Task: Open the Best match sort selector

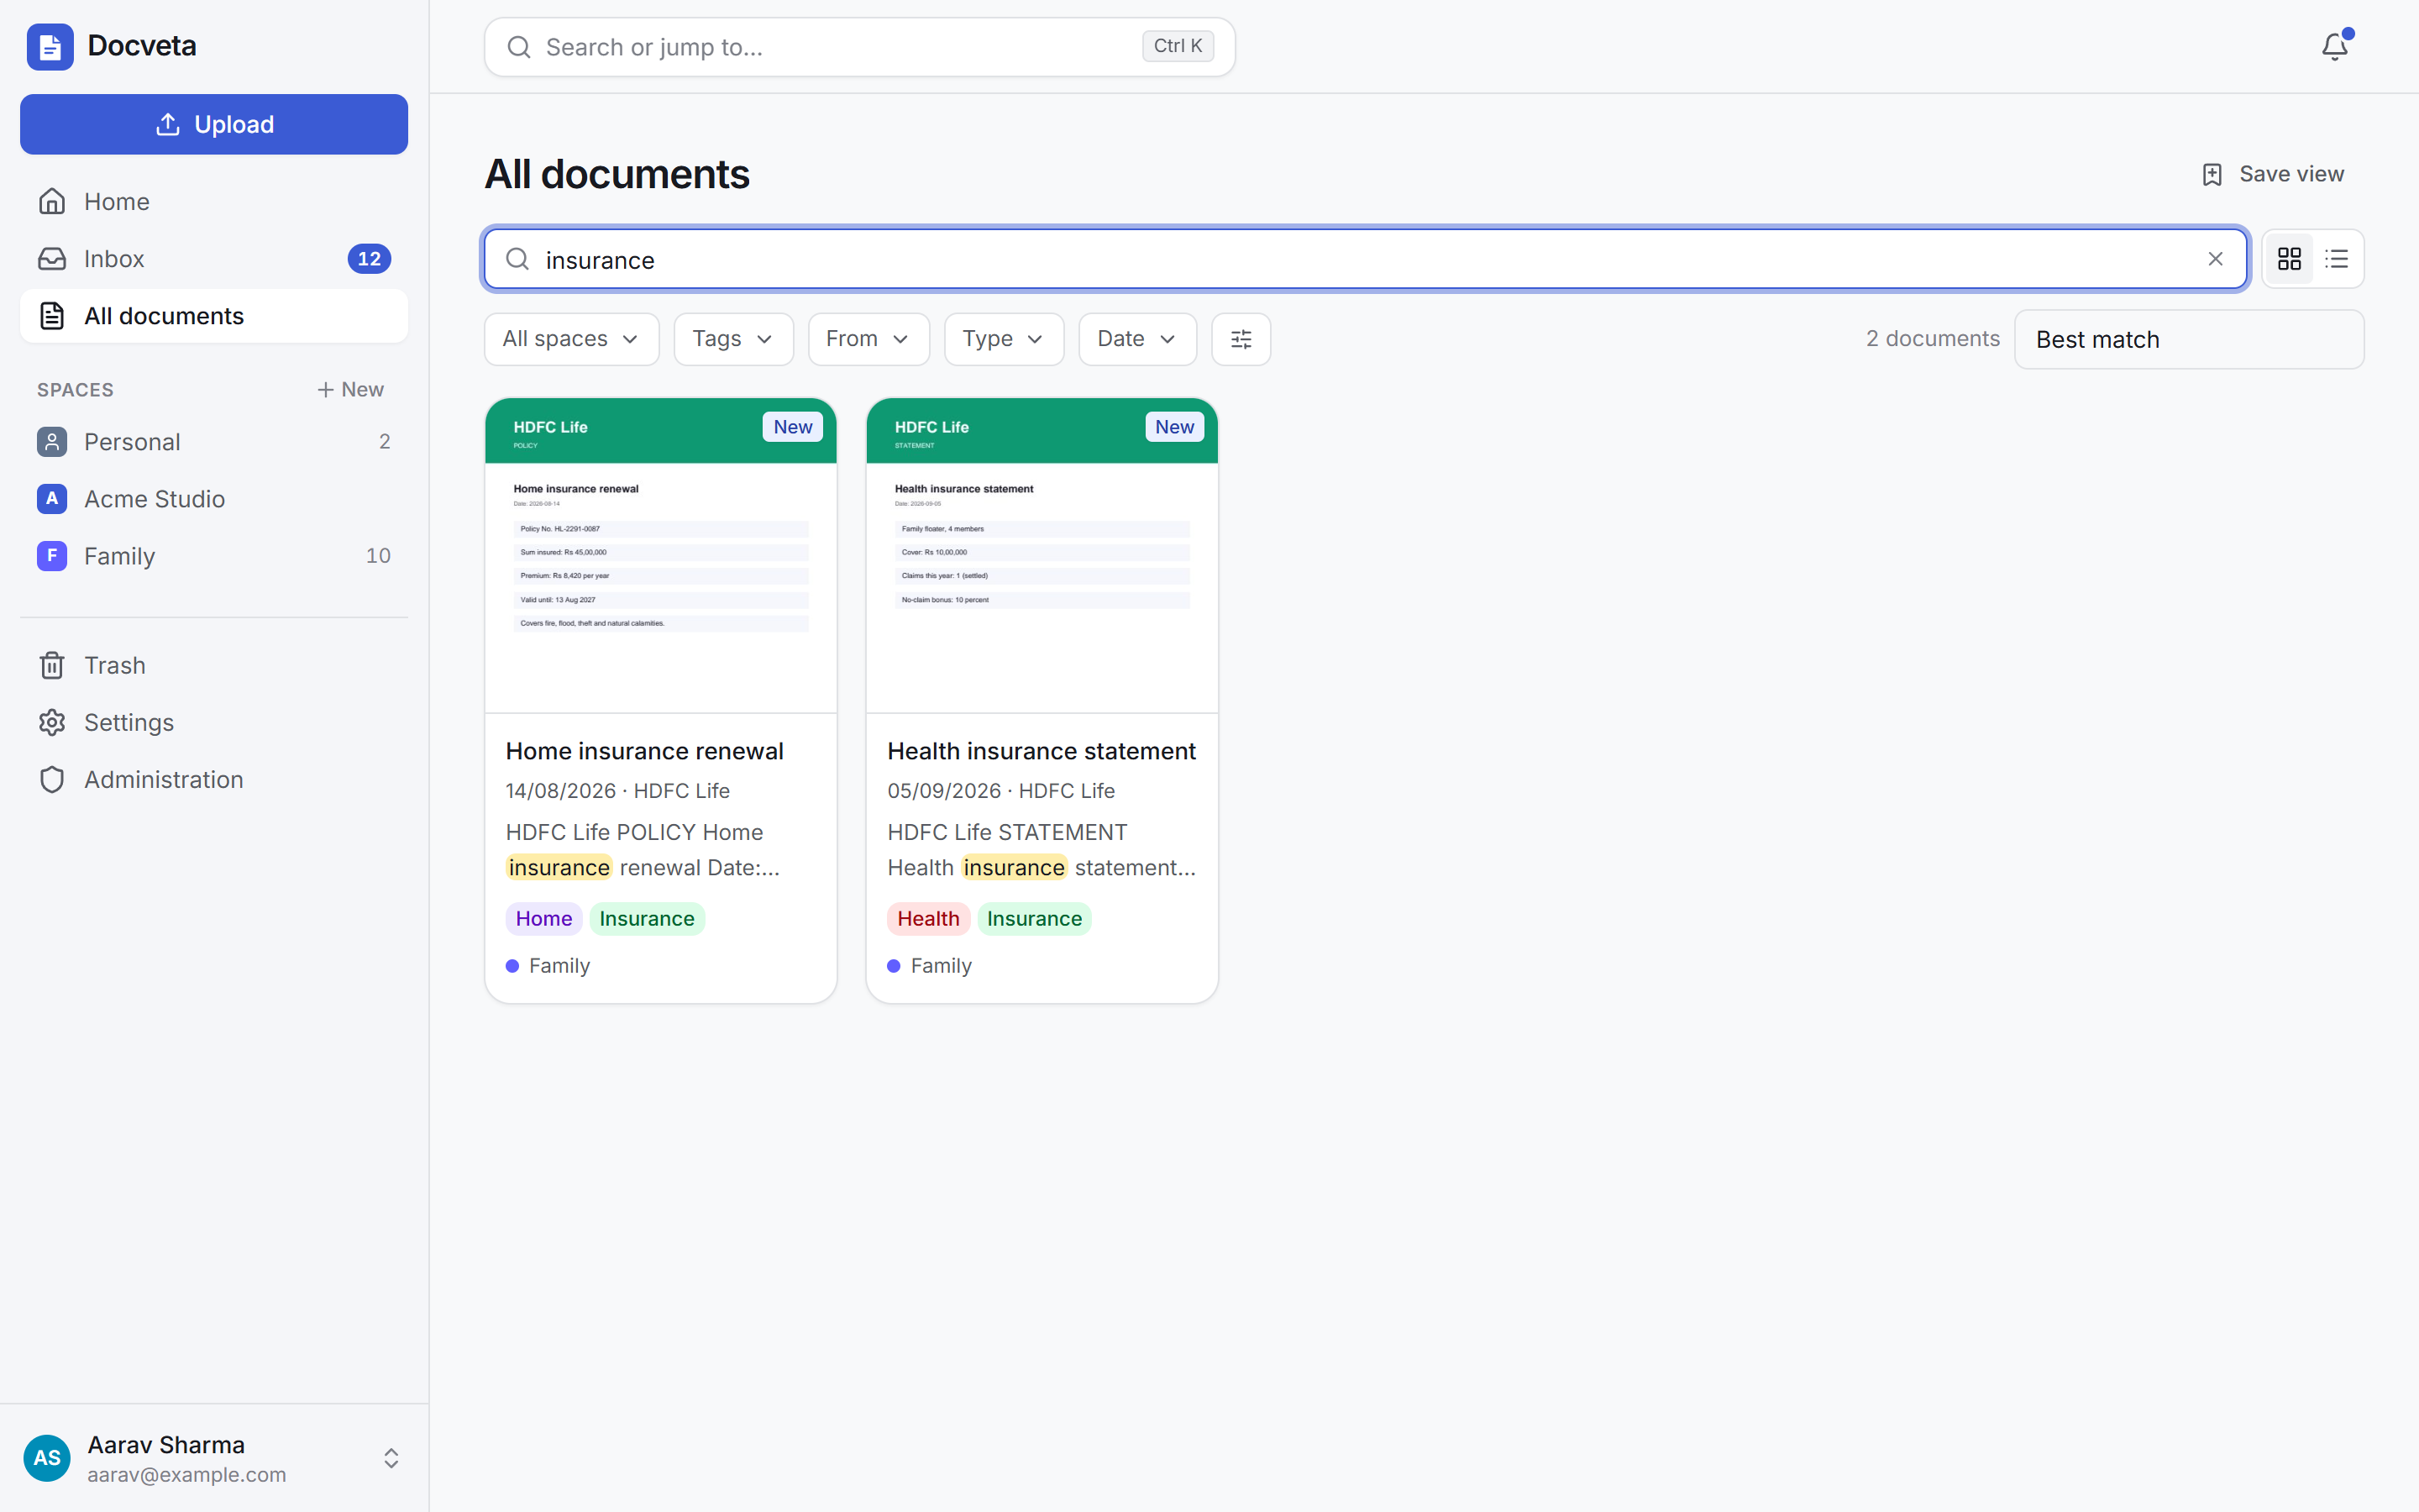Action: point(2188,339)
